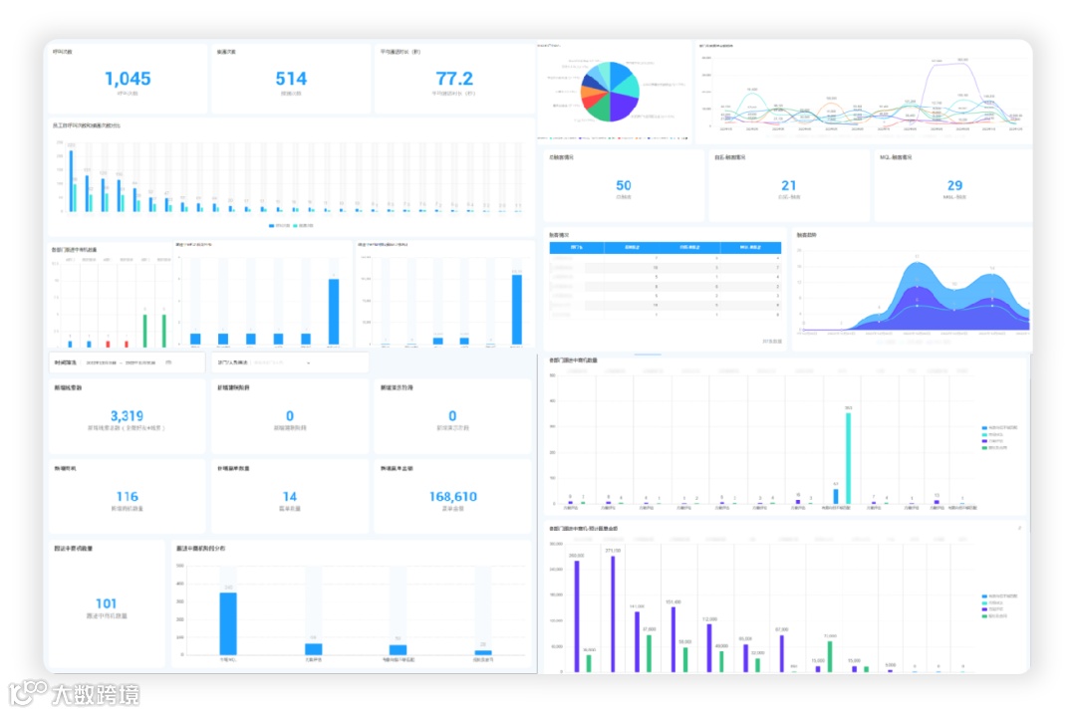
Task: Click the table cell showing 10 in touch table
Action: [656, 268]
